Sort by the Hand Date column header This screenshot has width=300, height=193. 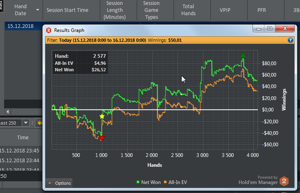point(20,10)
